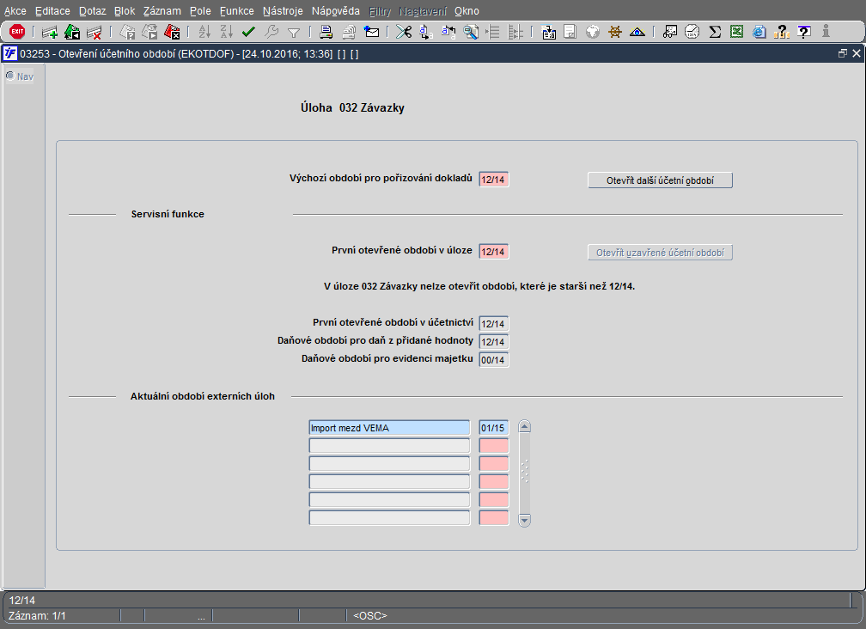Screen dimensions: 866x629
Task: Click the binoculars chart icon
Action: pyautogui.click(x=670, y=32)
